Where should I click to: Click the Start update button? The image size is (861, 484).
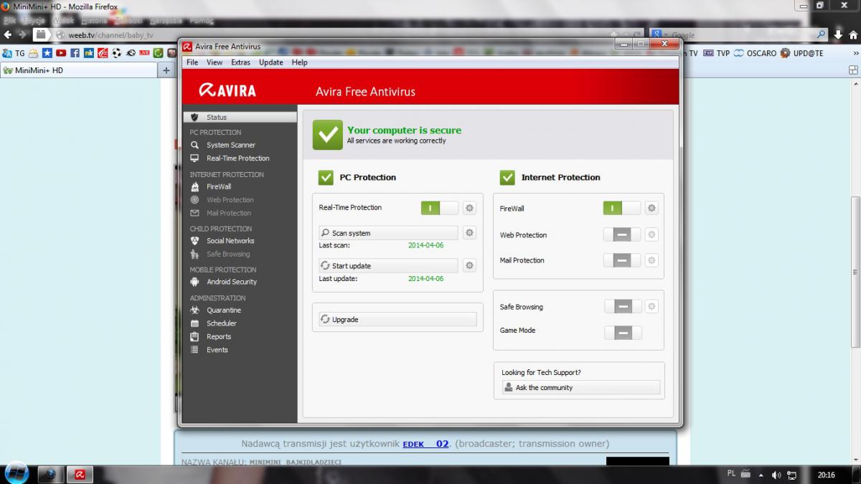[x=388, y=265]
